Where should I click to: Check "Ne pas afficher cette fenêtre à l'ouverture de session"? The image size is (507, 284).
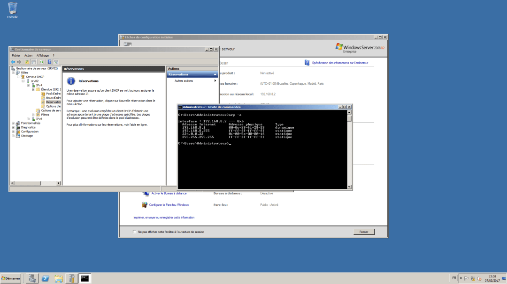click(135, 232)
